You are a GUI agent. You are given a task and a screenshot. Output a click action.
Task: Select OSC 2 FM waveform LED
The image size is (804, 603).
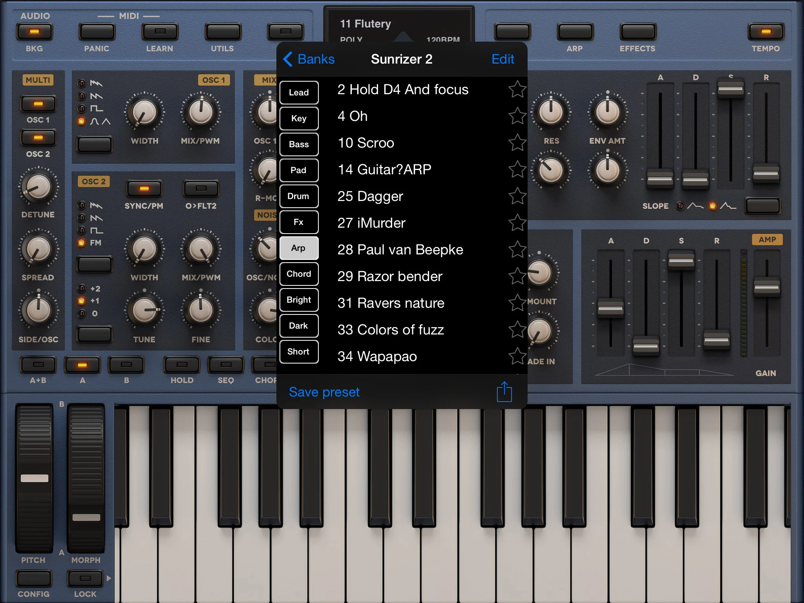pyautogui.click(x=82, y=243)
